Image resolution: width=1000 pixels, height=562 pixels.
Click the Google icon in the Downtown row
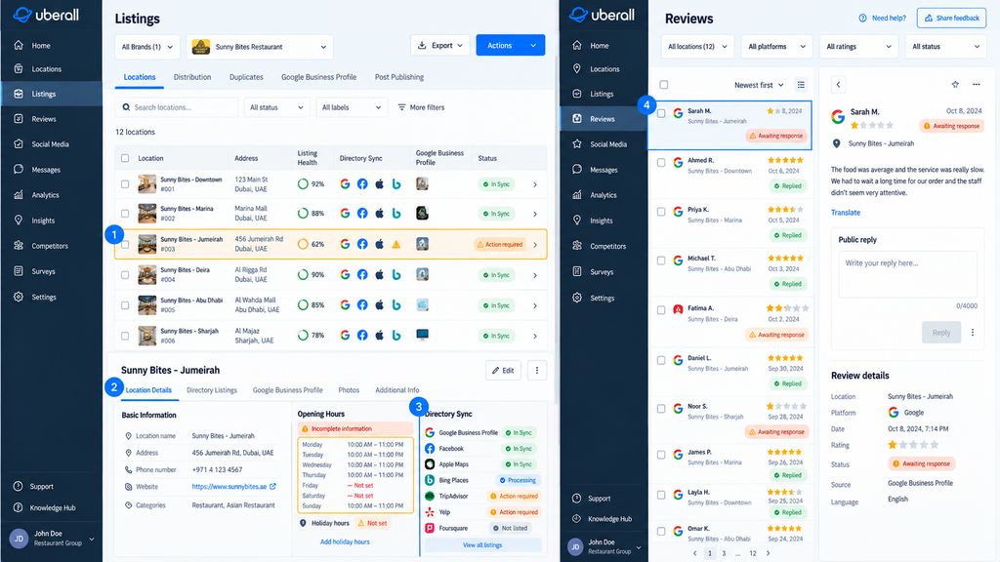tap(345, 184)
